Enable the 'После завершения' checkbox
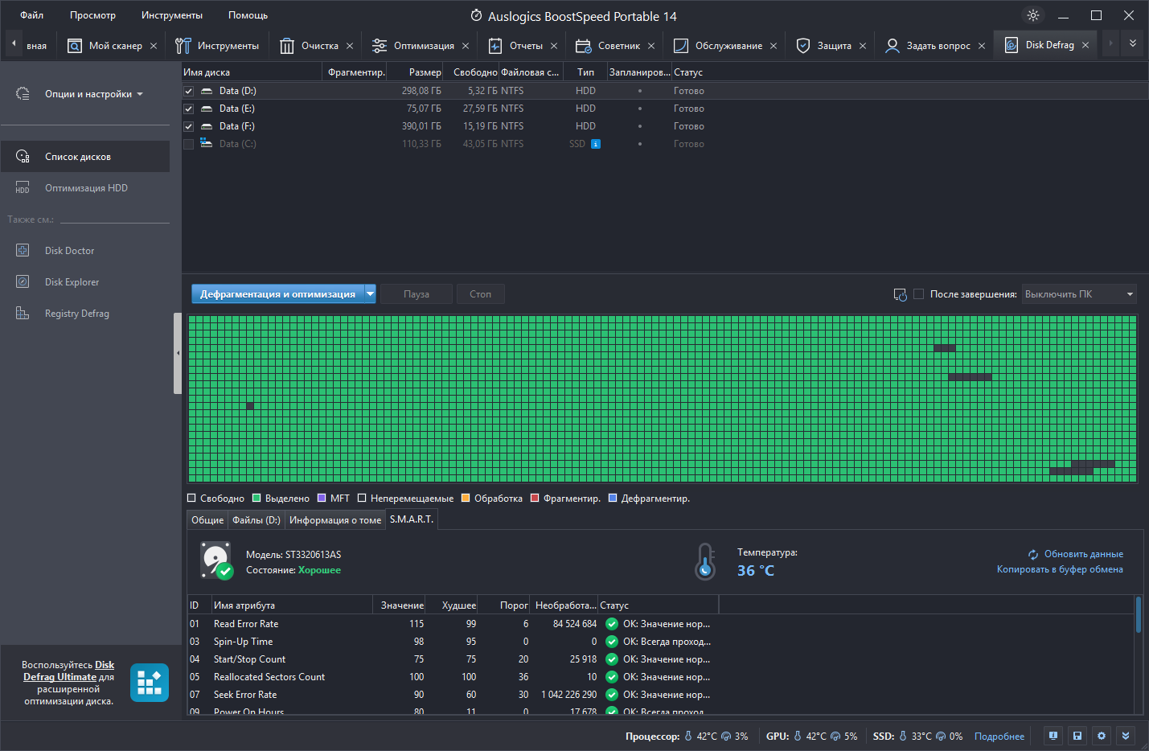 point(918,294)
